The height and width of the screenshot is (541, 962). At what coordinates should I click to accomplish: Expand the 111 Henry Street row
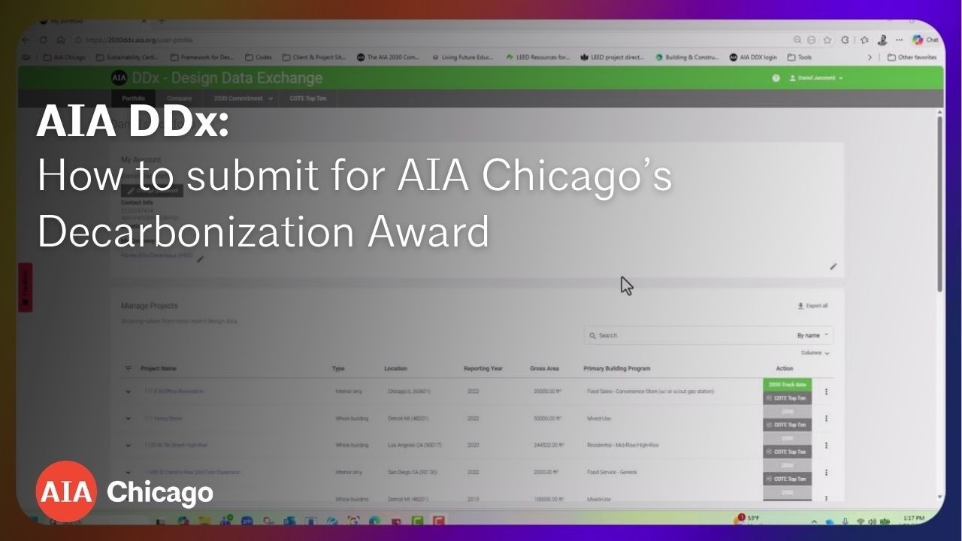click(x=128, y=419)
